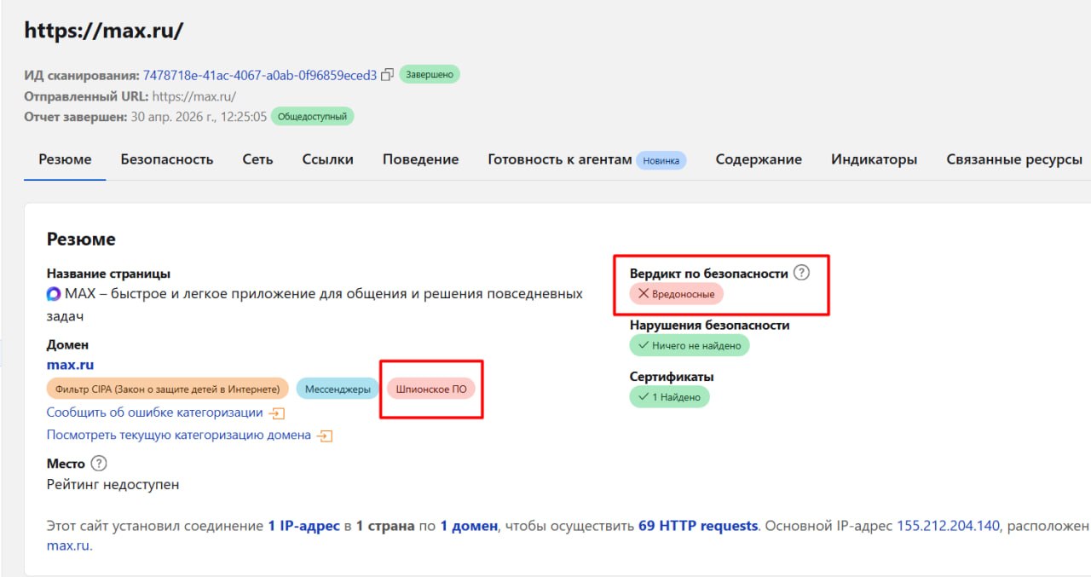Image resolution: width=1091 pixels, height=577 pixels.
Task: Open the Безопасность tab
Action: [x=167, y=159]
